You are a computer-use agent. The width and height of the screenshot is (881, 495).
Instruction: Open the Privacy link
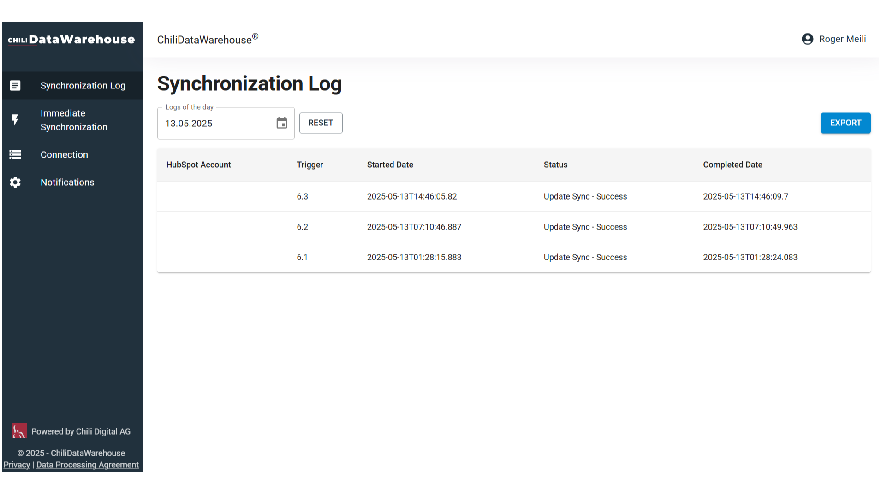click(17, 465)
